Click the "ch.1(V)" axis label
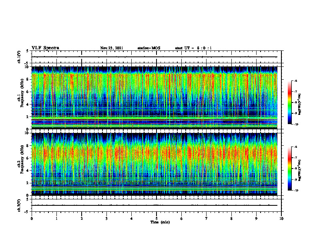Image resolution: width=317 pixels, height=245 pixels. point(19,57)
